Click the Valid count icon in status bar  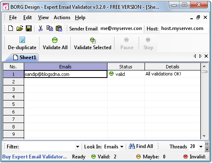94,157
